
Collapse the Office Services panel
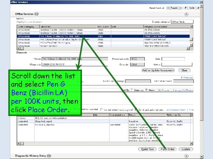pos(186,14)
